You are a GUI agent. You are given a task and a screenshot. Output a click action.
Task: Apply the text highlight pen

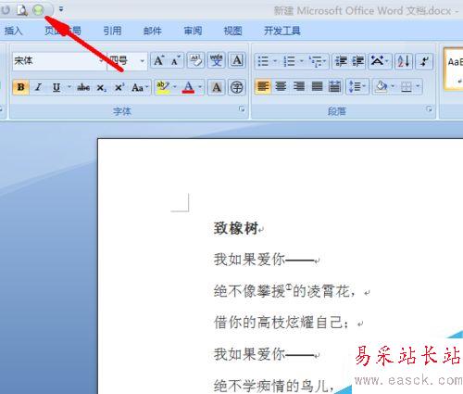tap(163, 87)
